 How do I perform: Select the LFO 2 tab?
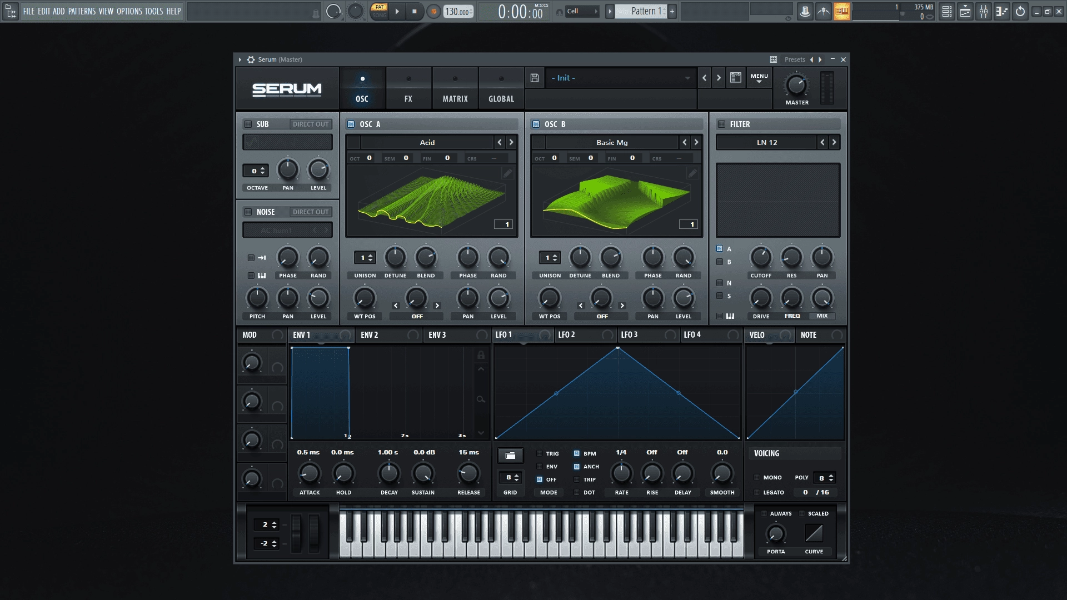[x=585, y=335]
